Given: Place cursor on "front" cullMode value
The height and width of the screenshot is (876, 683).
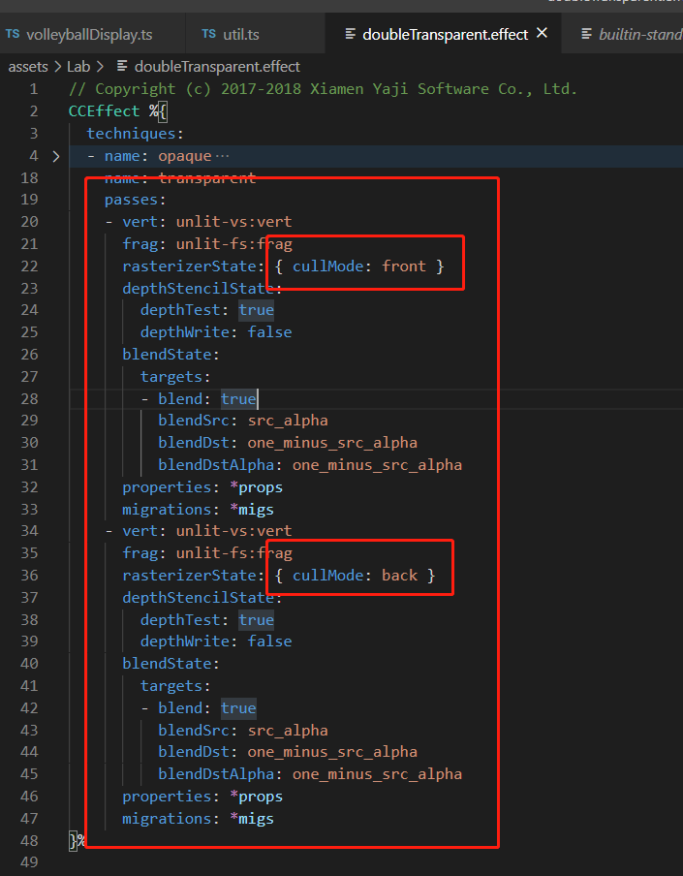Looking at the screenshot, I should point(404,266).
